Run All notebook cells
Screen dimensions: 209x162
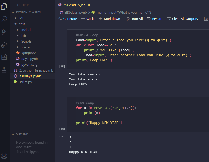[135, 19]
